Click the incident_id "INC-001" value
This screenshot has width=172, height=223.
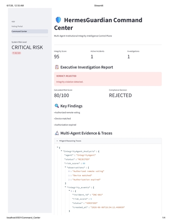tap(97, 195)
